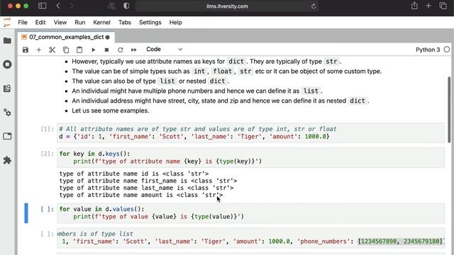Open the property inspector gears sidebar icon
Screen dimensions: 454x255
[x=7, y=112]
